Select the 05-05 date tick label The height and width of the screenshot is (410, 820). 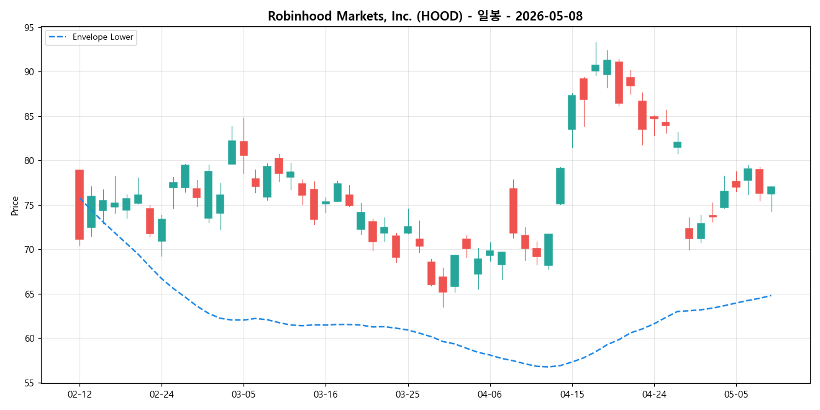point(736,394)
